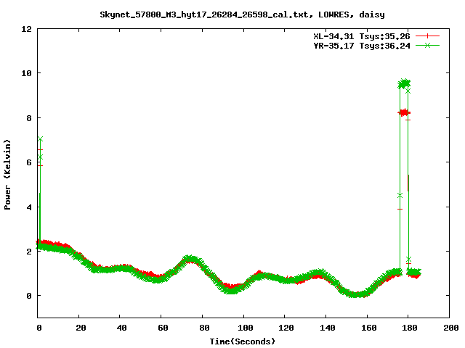The height and width of the screenshot is (348, 465).
Task: Click the green calibration plateau near 9.5 Kelvin
Action: point(404,84)
